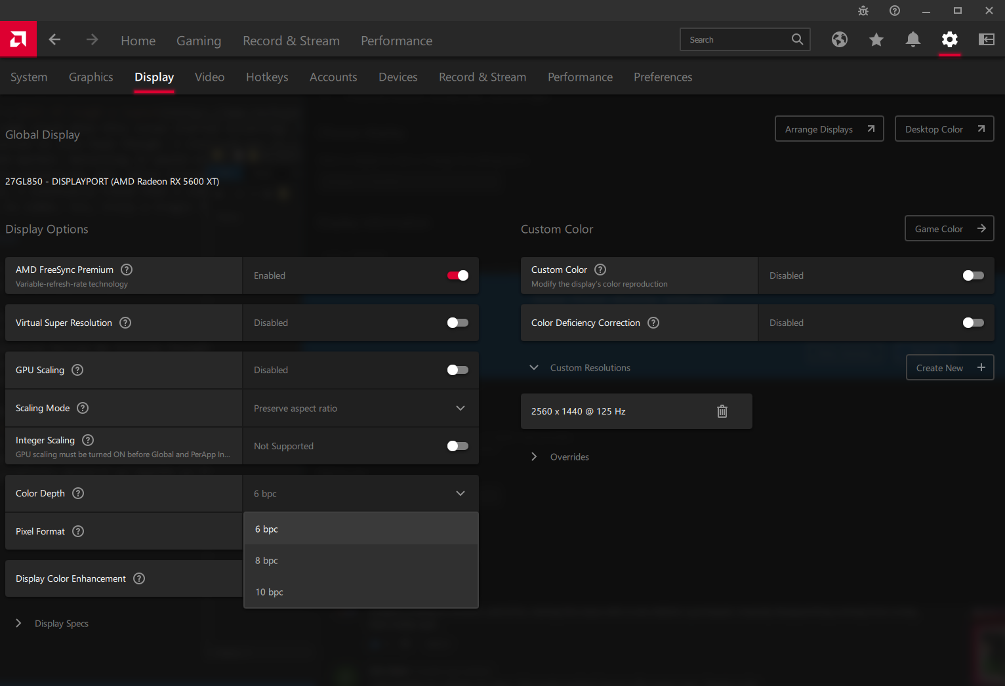This screenshot has width=1005, height=686.
Task: Click the bug report icon
Action: 863,10
